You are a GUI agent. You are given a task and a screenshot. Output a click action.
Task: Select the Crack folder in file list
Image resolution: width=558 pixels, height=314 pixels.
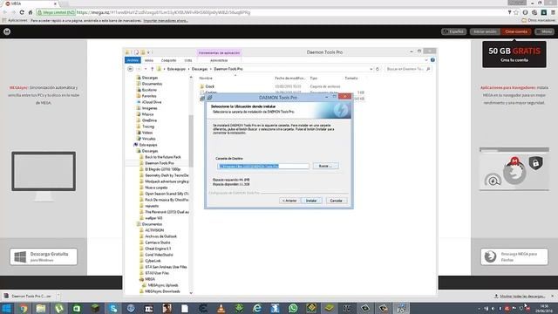[209, 86]
